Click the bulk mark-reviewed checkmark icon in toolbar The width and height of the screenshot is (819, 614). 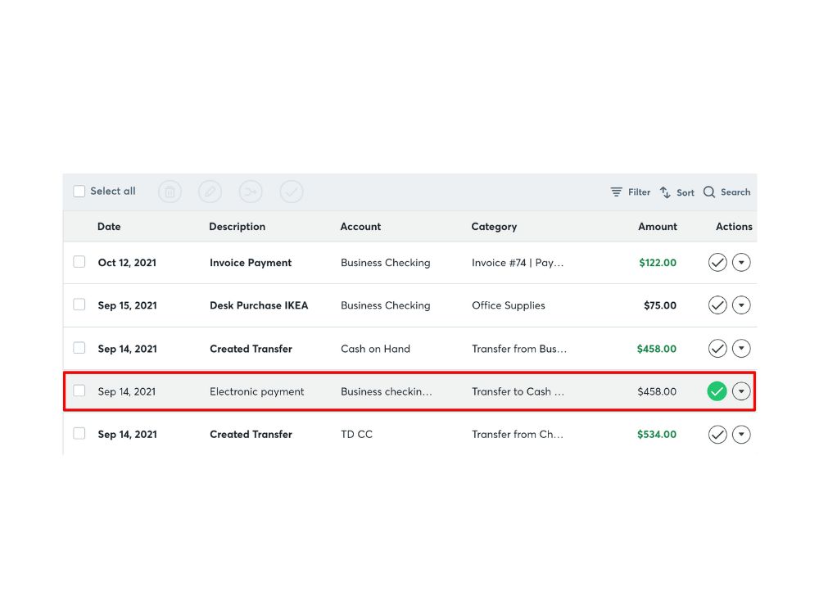click(292, 192)
